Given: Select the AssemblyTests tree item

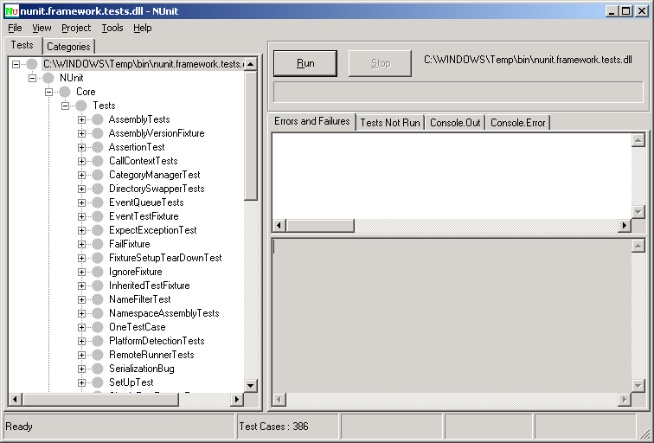Looking at the screenshot, I should coord(139,119).
